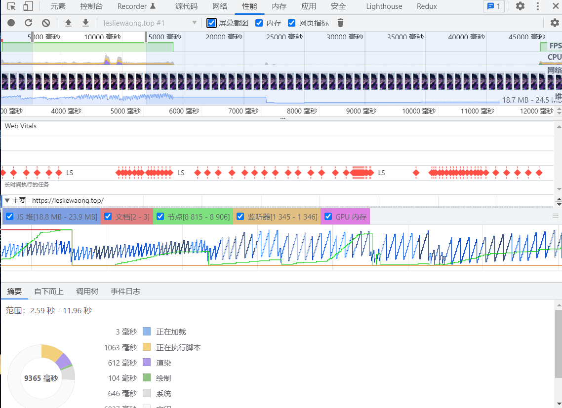Uncheck the 屏幕截图 checkbox
Screen dimensions: 562x408
[x=212, y=23]
